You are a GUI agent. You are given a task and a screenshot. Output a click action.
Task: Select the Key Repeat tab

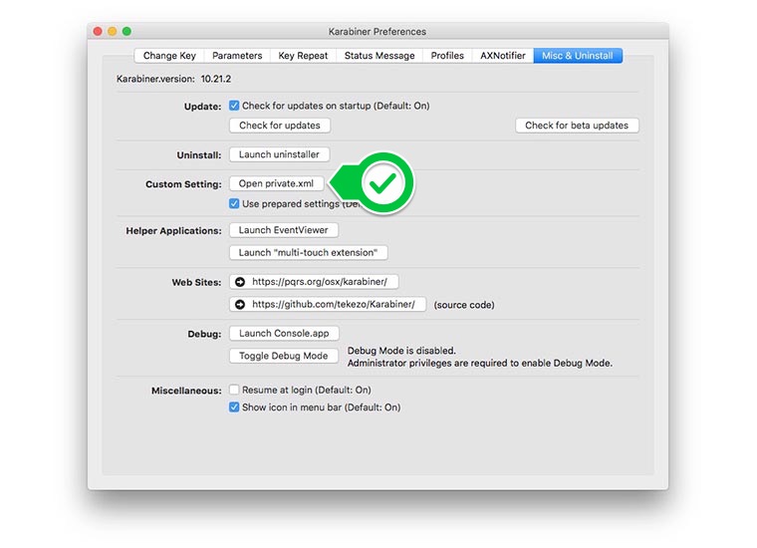[303, 56]
